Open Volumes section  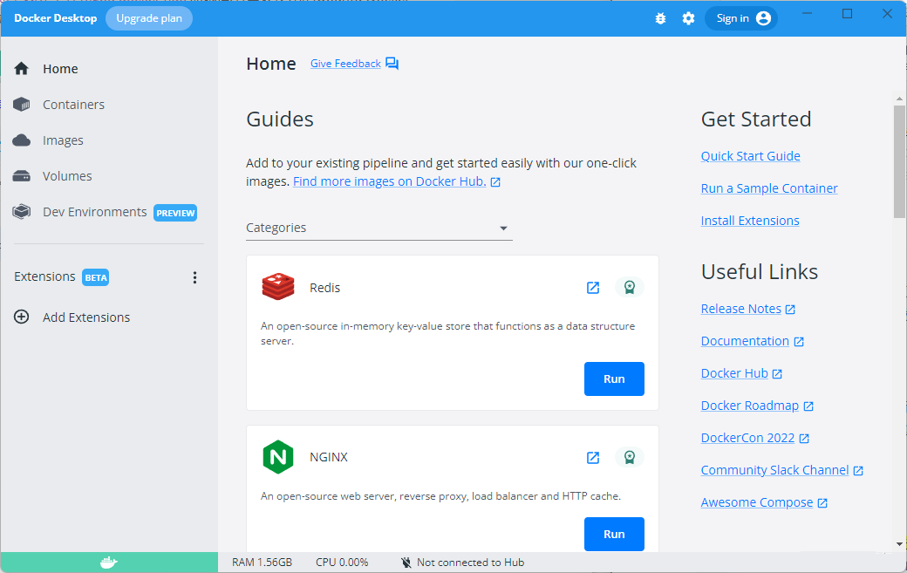click(x=67, y=176)
